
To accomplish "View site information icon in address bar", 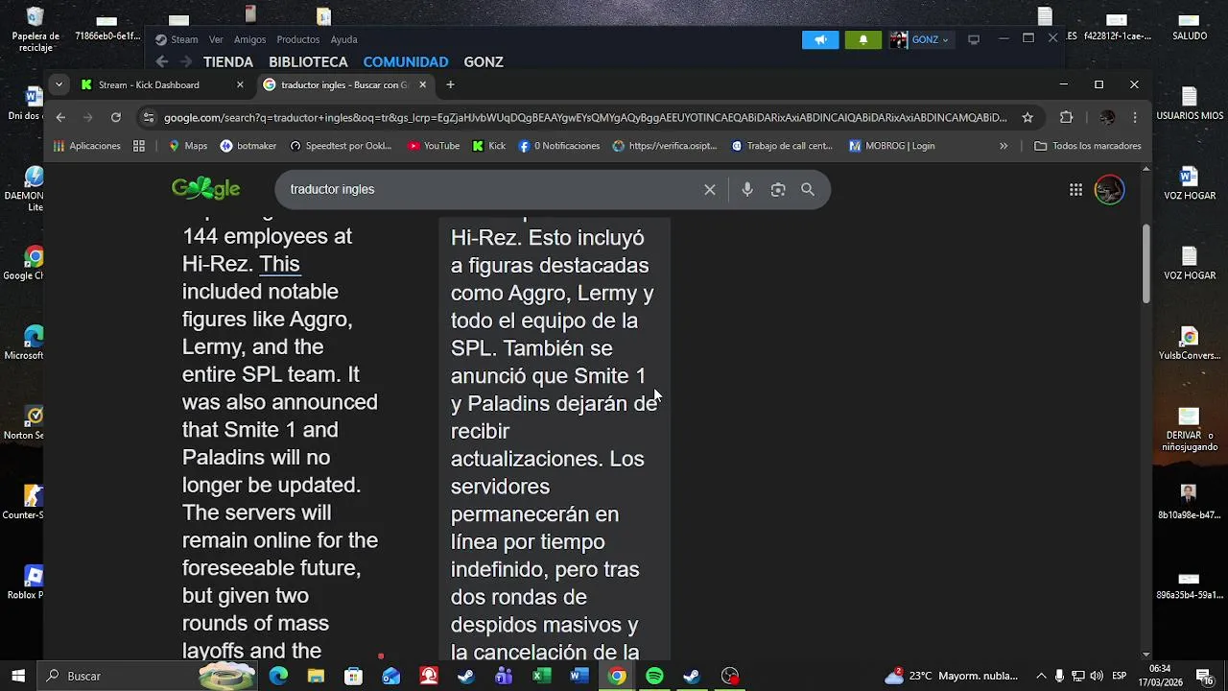I will 148,117.
